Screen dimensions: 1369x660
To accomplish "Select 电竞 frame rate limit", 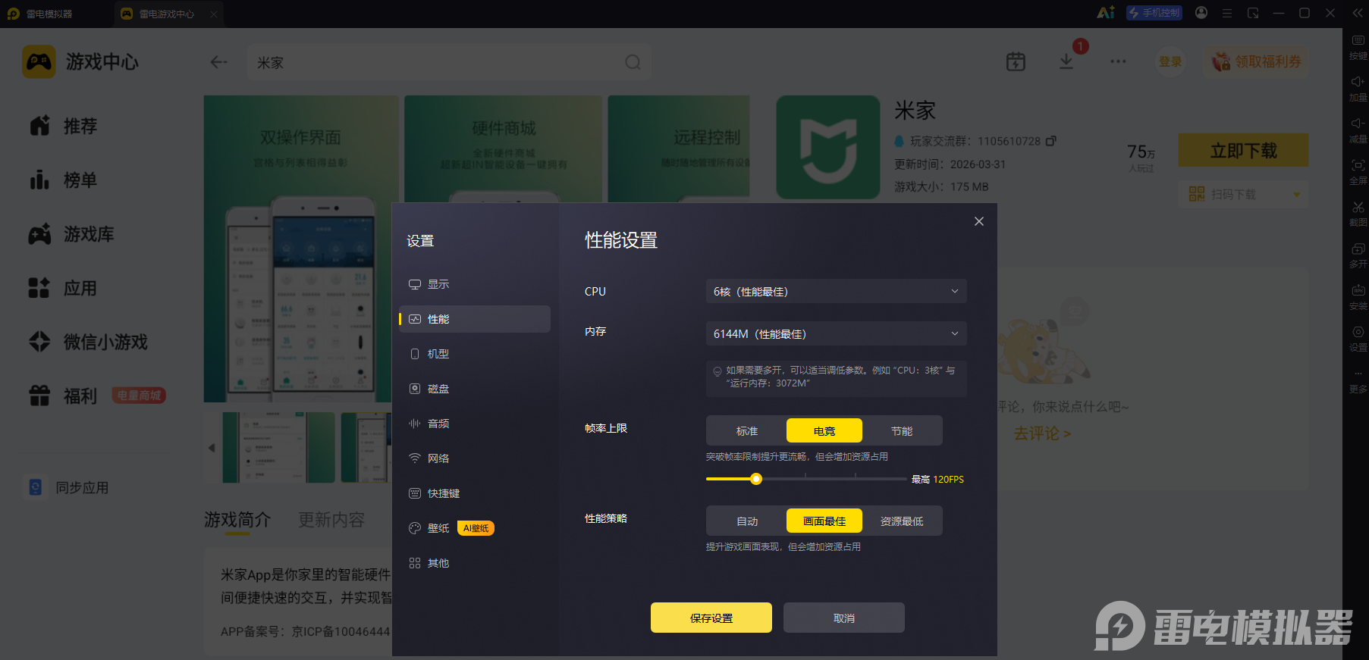I will 824,430.
